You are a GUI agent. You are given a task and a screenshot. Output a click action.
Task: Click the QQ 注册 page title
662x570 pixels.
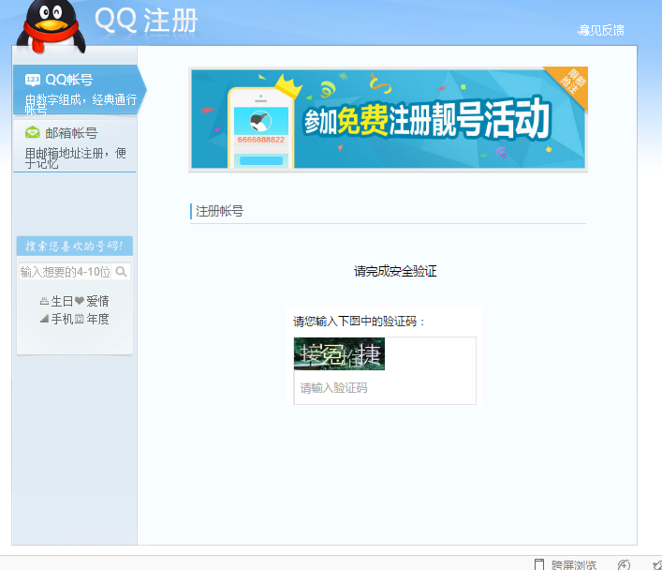click(x=146, y=20)
